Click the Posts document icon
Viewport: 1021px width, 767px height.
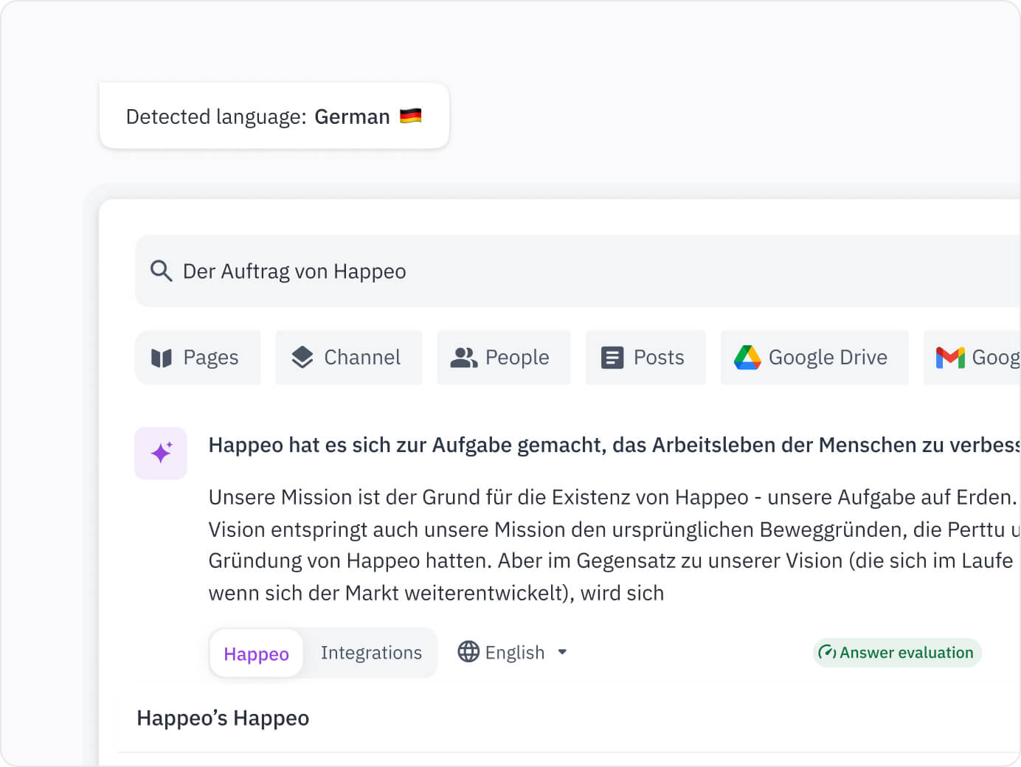coord(612,358)
